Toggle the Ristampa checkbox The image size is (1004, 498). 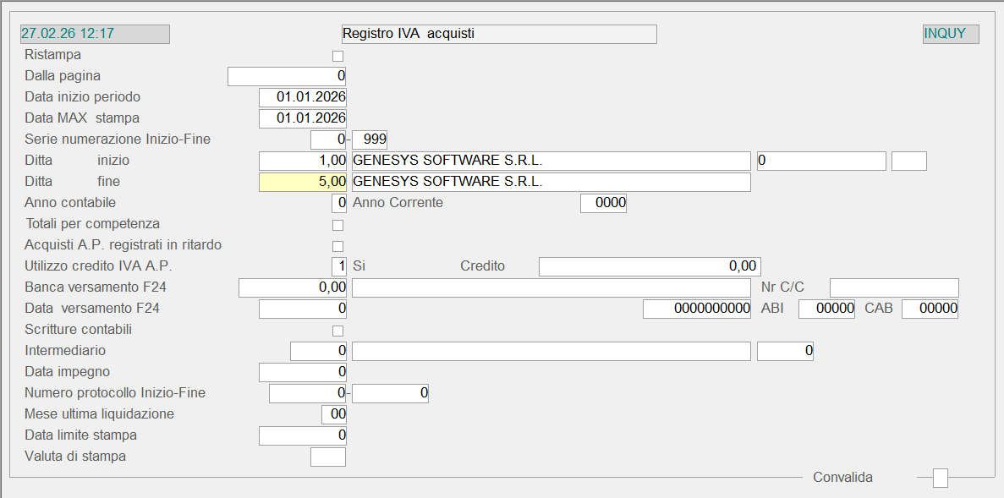click(338, 56)
